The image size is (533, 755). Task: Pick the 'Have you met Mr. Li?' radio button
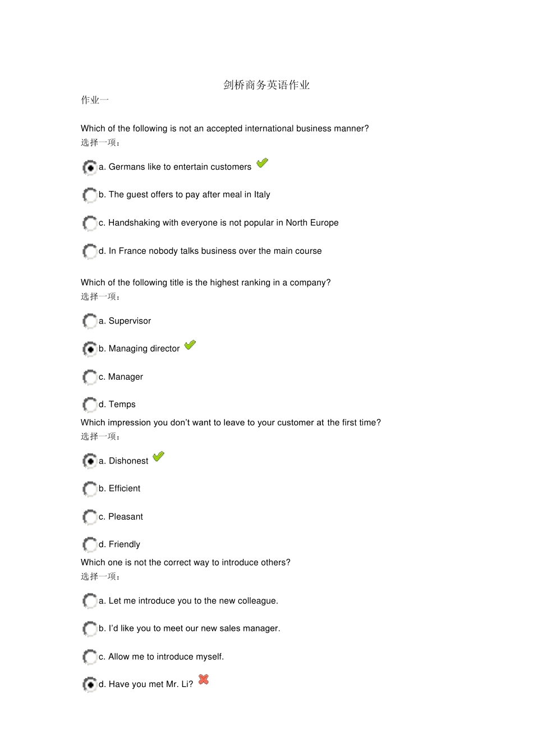click(90, 684)
